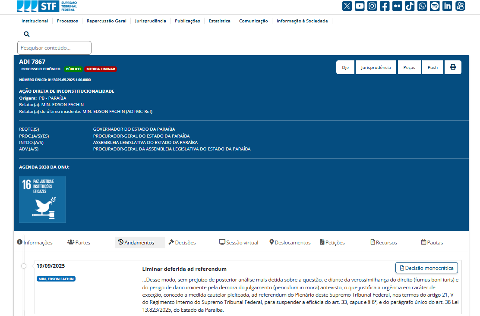Click the Instagram icon in header

[372, 6]
